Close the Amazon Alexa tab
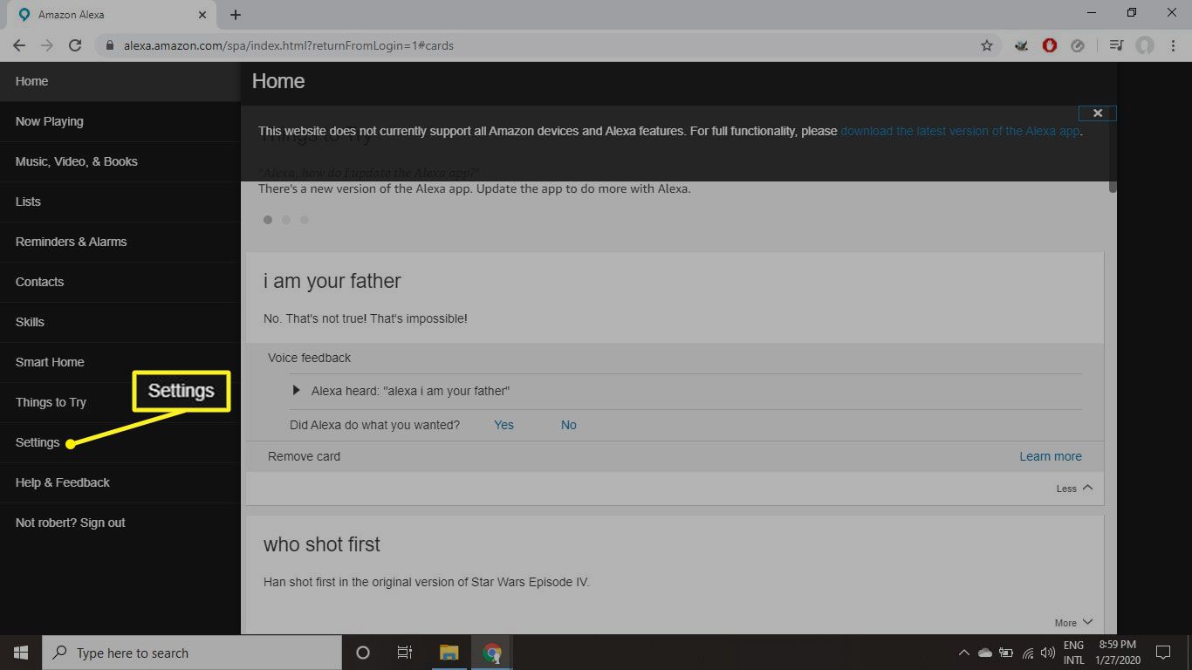Viewport: 1192px width, 670px height. click(202, 15)
